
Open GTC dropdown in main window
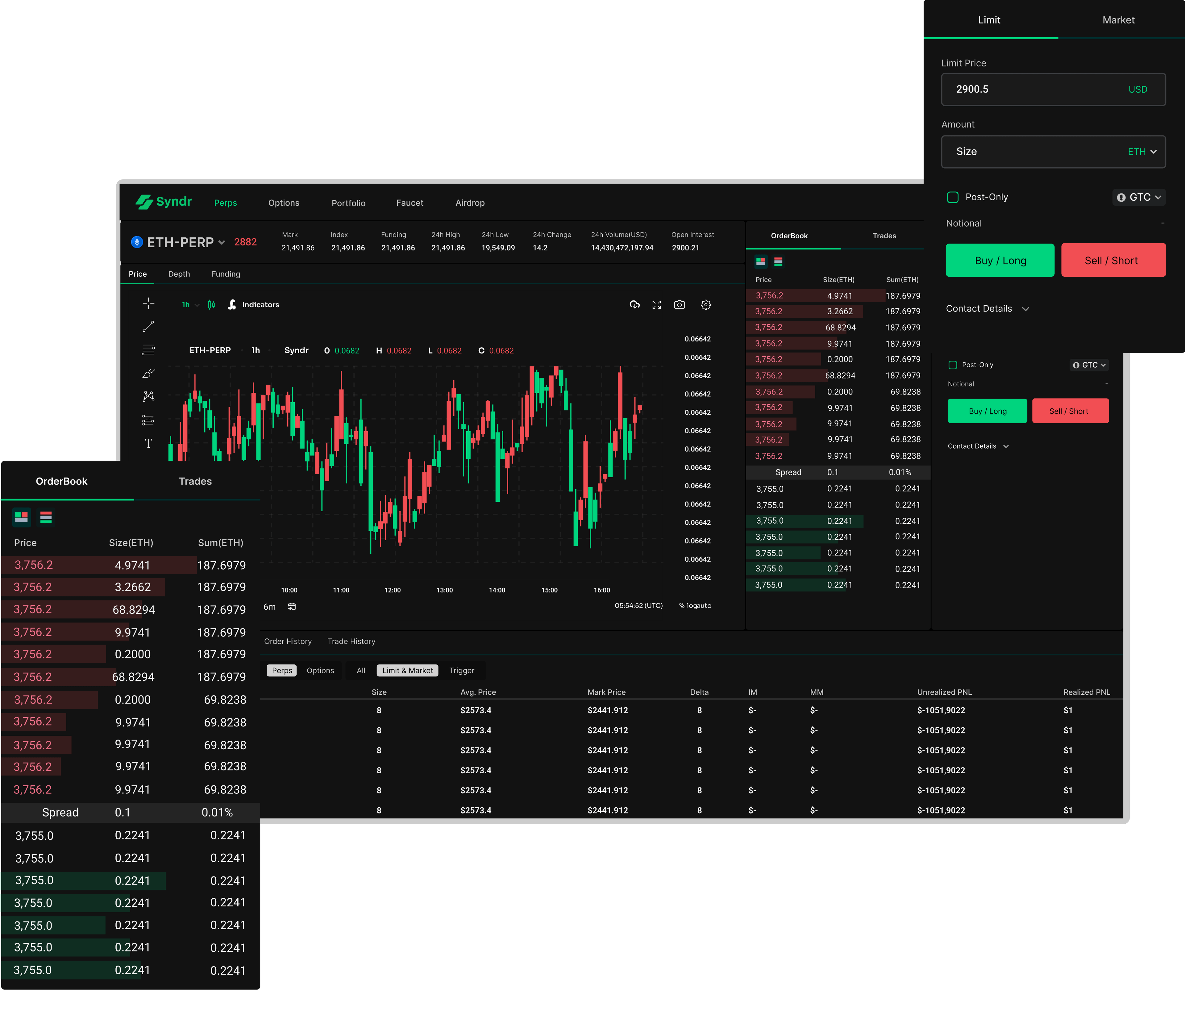1089,365
